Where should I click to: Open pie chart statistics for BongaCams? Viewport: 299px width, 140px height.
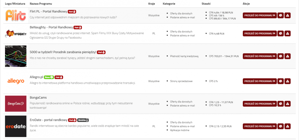tap(280, 104)
